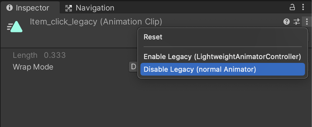This screenshot has width=312, height=127.
Task: Click the Animation Clip three-dot context menu
Action: pos(307,22)
